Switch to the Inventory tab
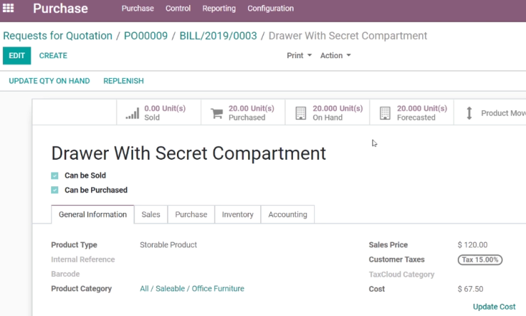 [237, 214]
